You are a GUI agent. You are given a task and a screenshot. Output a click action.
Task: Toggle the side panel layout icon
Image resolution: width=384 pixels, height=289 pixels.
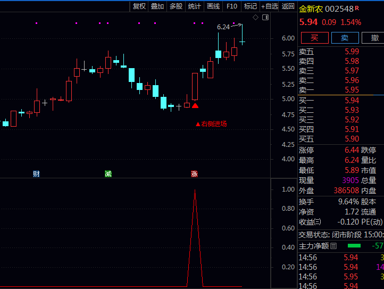pyautogui.click(x=265, y=18)
